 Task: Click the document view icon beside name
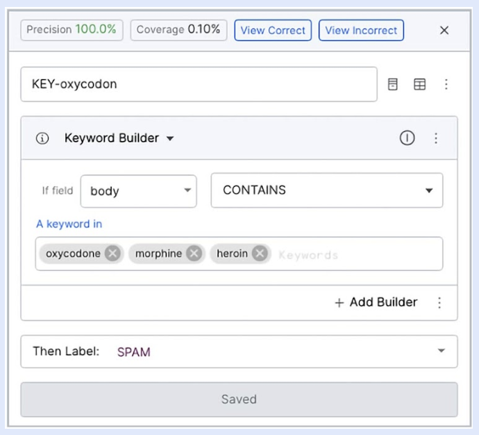coord(393,84)
